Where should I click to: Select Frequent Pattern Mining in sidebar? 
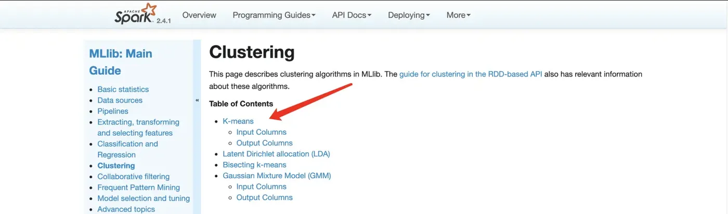(138, 187)
